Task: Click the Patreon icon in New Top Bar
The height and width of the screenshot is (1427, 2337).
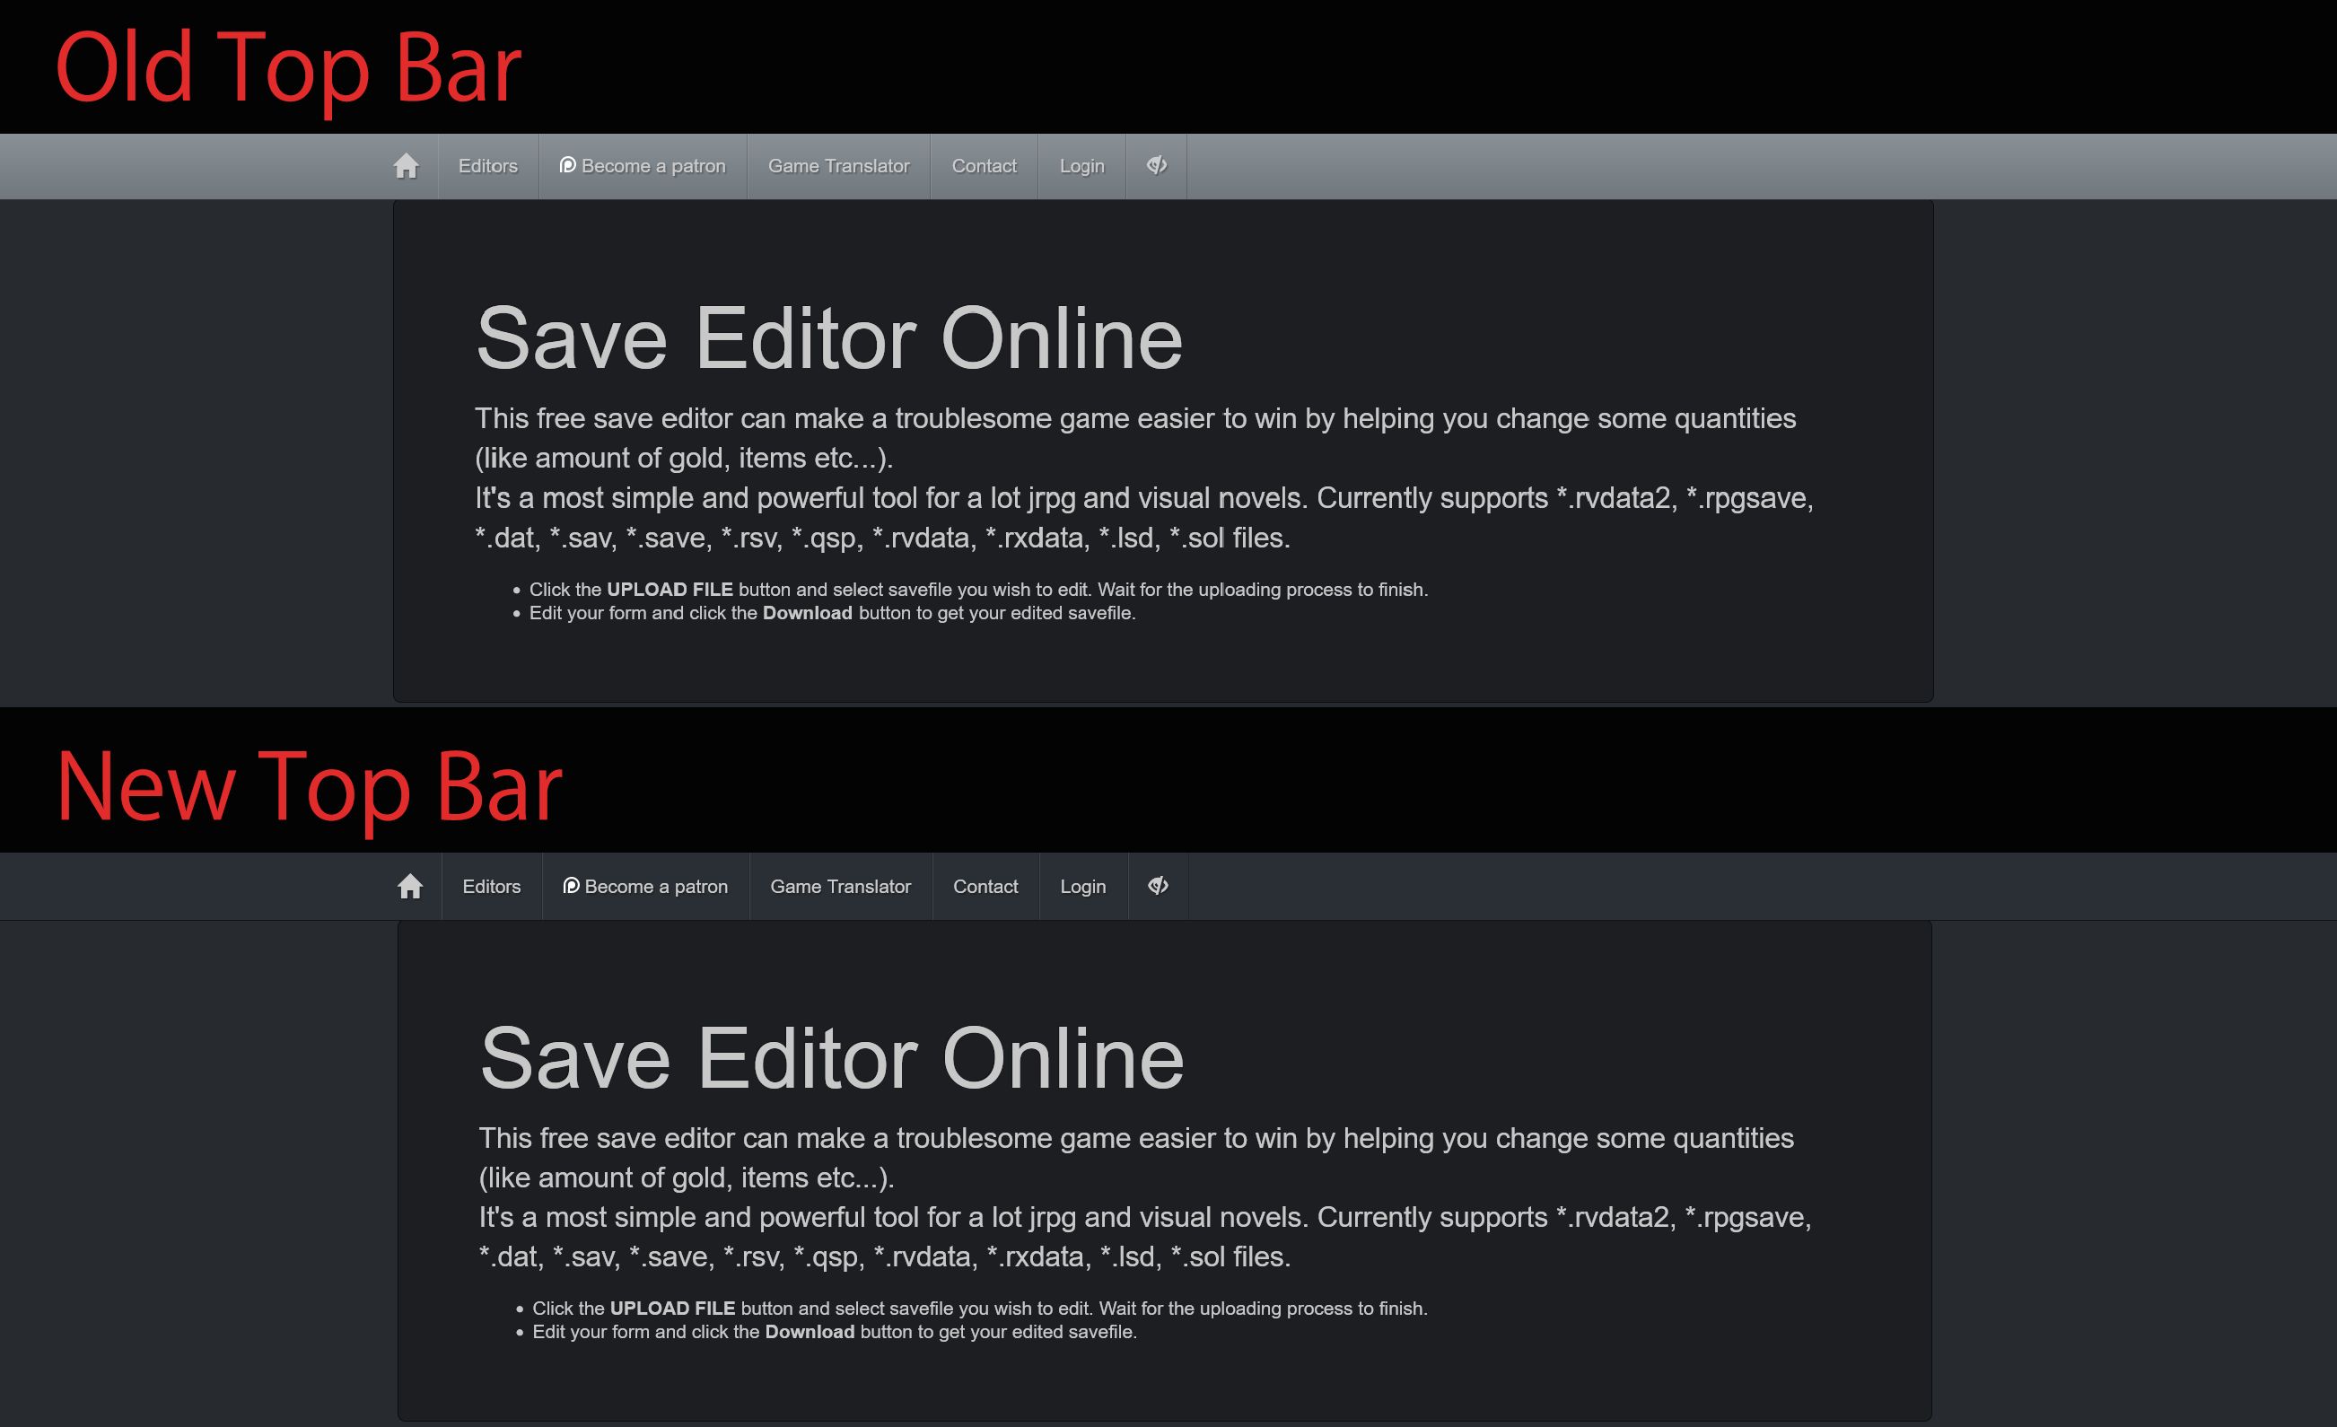Action: (571, 885)
